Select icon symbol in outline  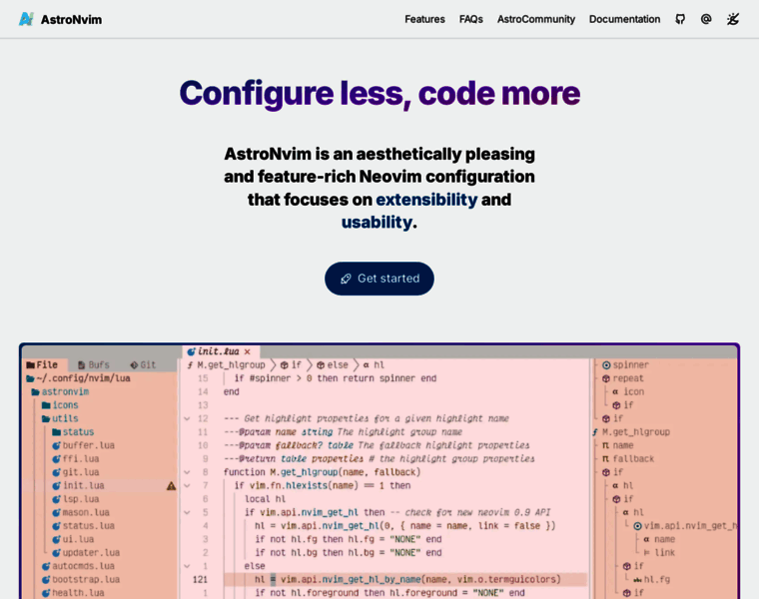pyautogui.click(x=628, y=392)
